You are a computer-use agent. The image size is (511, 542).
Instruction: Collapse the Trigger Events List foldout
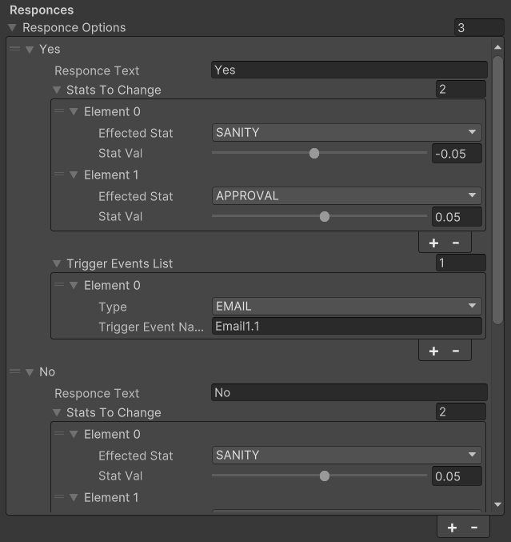pyautogui.click(x=57, y=264)
